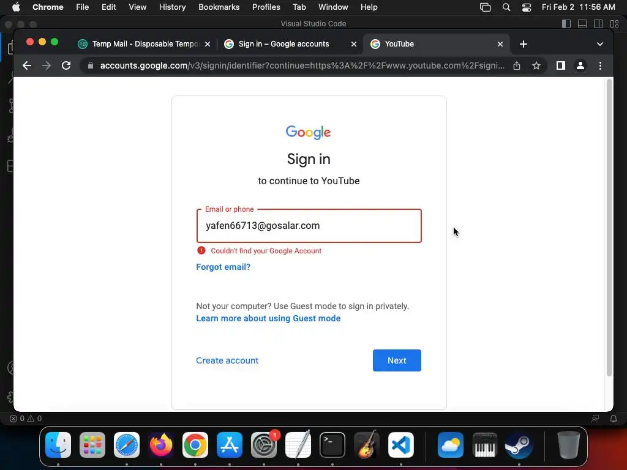Click the blue Next button
This screenshot has height=470, width=627.
pos(397,360)
